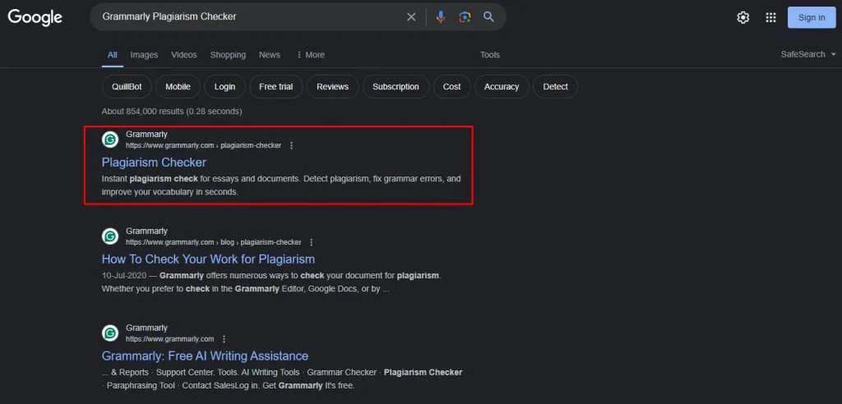Open Grammarly: Free AI Writing Assistance link

[x=205, y=356]
